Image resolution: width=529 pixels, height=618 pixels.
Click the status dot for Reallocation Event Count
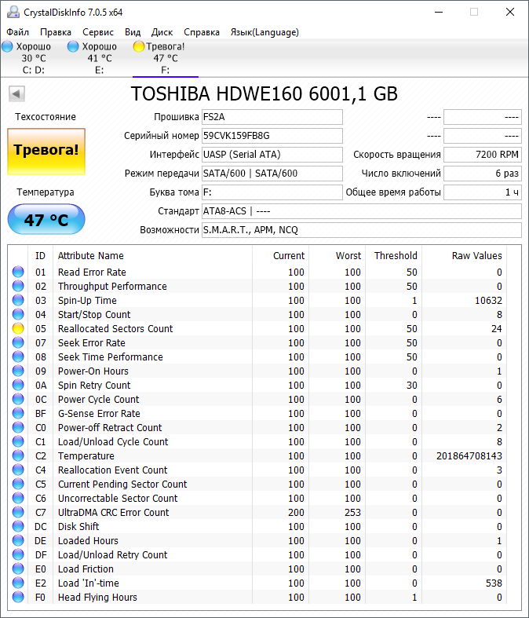(x=18, y=470)
